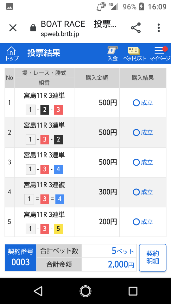Tap the Android recent apps square
The image size is (171, 304).
click(x=133, y=291)
